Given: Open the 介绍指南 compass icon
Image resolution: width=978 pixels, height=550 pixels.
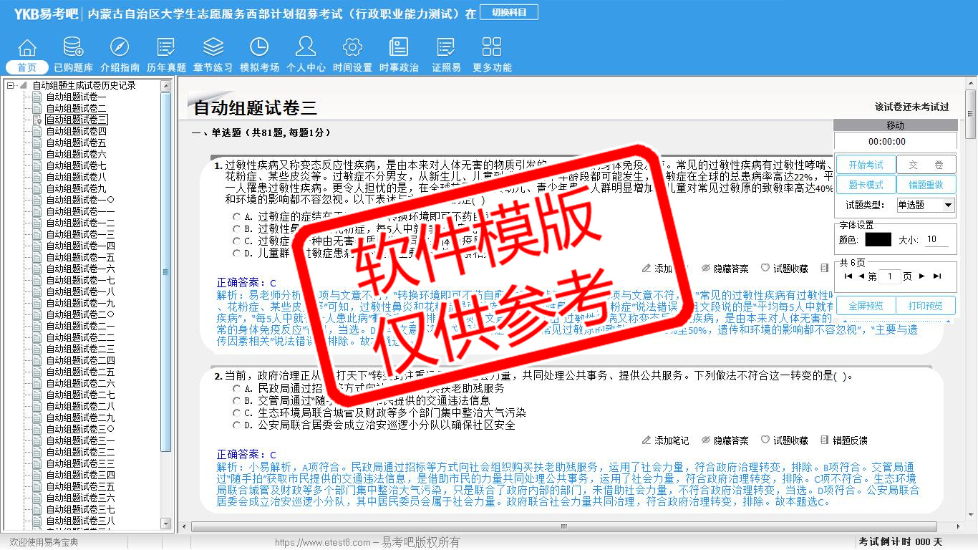Looking at the screenshot, I should (x=120, y=47).
